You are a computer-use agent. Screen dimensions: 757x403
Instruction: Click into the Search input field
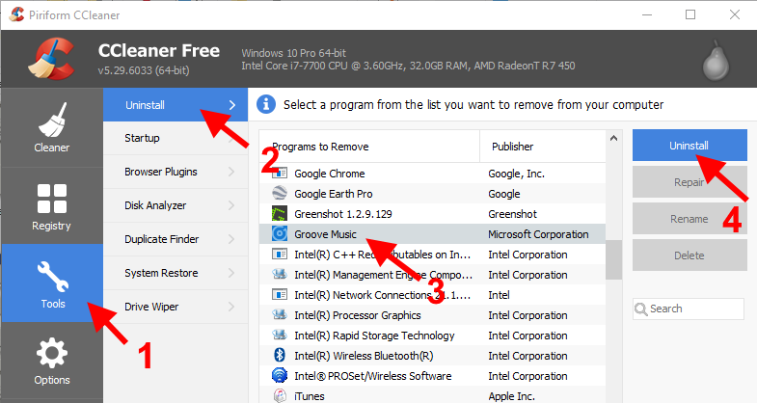pyautogui.click(x=689, y=309)
